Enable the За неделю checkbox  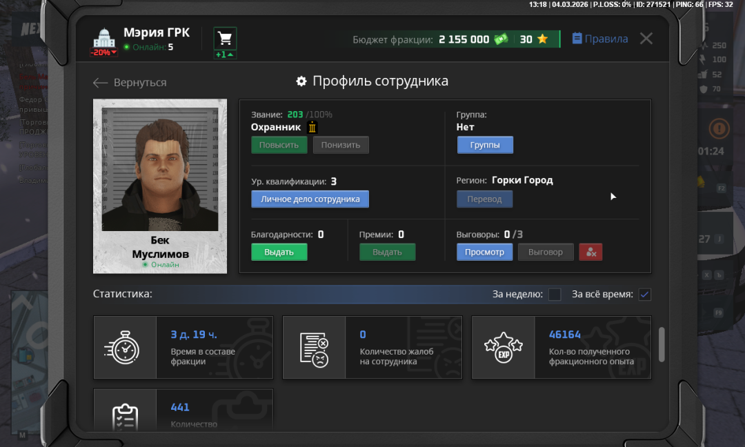[555, 295]
